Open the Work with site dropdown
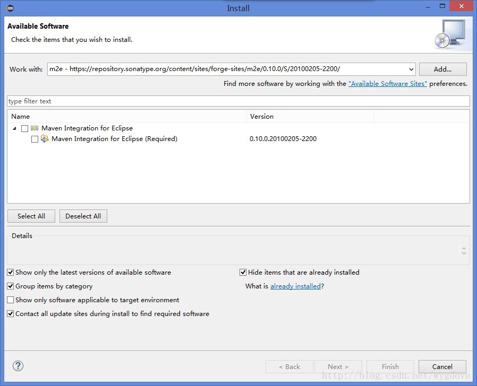Viewport: 477px width, 386px height. 411,69
